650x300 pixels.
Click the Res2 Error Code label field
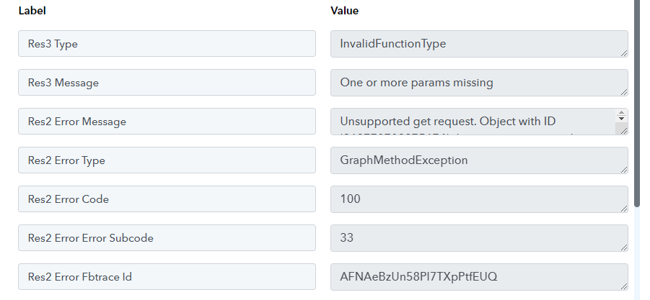167,199
